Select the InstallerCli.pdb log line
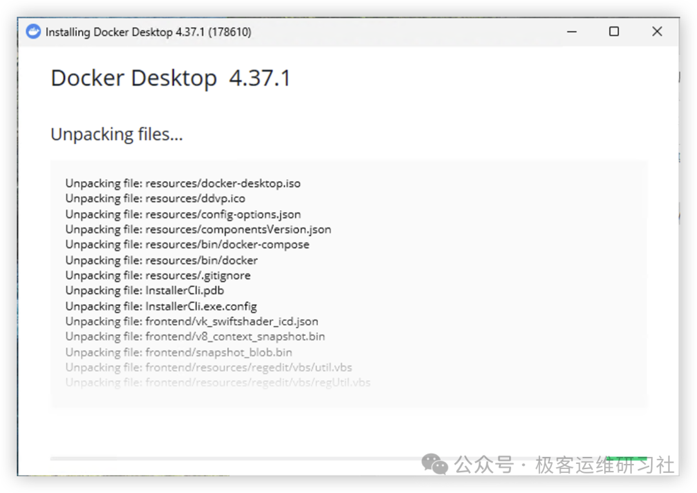The width and height of the screenshot is (697, 493). pyautogui.click(x=145, y=290)
